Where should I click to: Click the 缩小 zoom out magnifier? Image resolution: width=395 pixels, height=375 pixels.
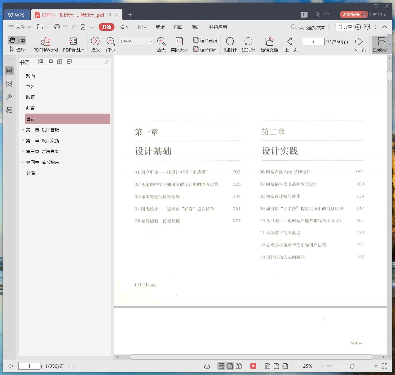(110, 44)
